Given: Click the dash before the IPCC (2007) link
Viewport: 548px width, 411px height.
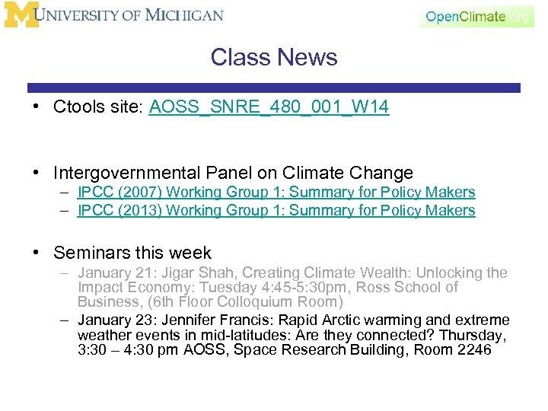Looking at the screenshot, I should tap(66, 193).
